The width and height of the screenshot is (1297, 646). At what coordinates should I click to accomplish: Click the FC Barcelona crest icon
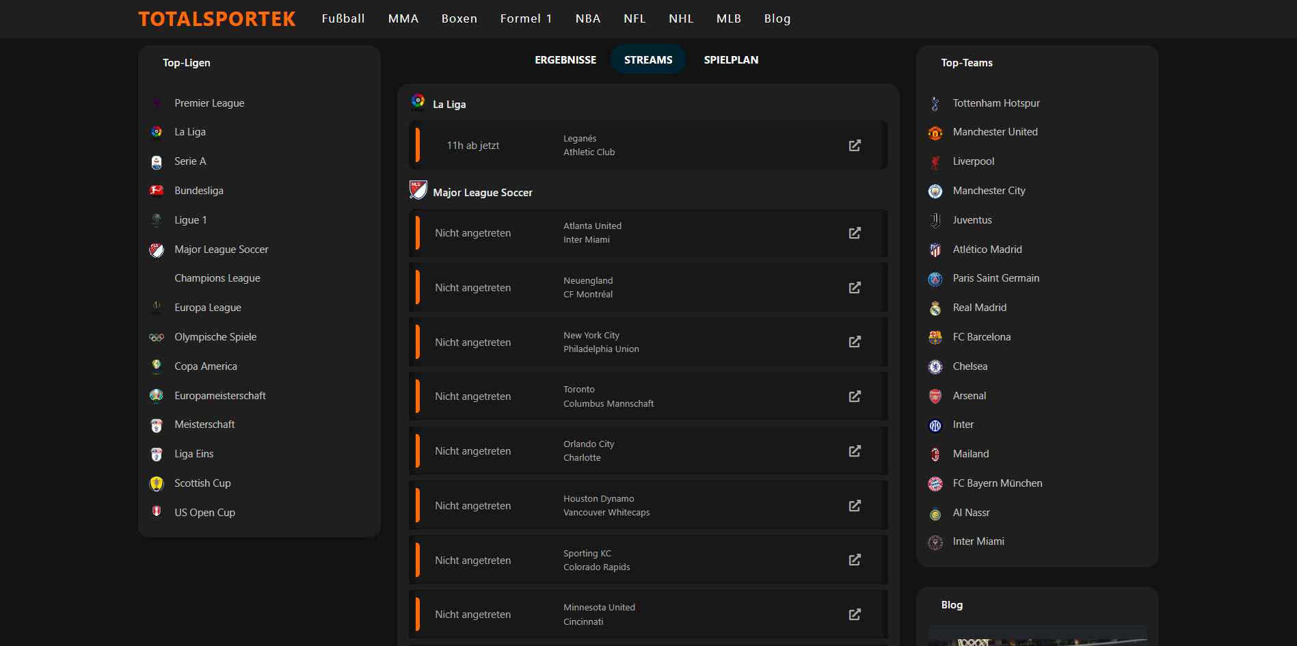point(935,337)
